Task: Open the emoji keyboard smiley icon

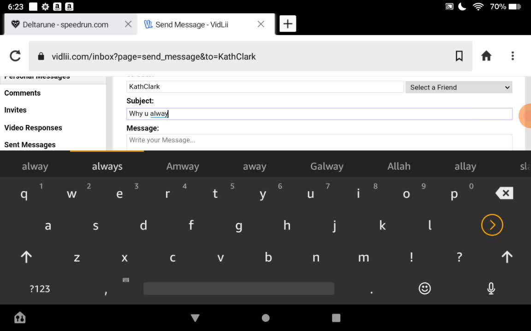Action: coord(425,288)
